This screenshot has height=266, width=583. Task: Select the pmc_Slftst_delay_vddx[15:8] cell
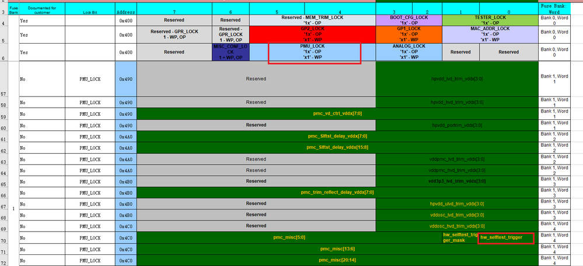pos(338,148)
